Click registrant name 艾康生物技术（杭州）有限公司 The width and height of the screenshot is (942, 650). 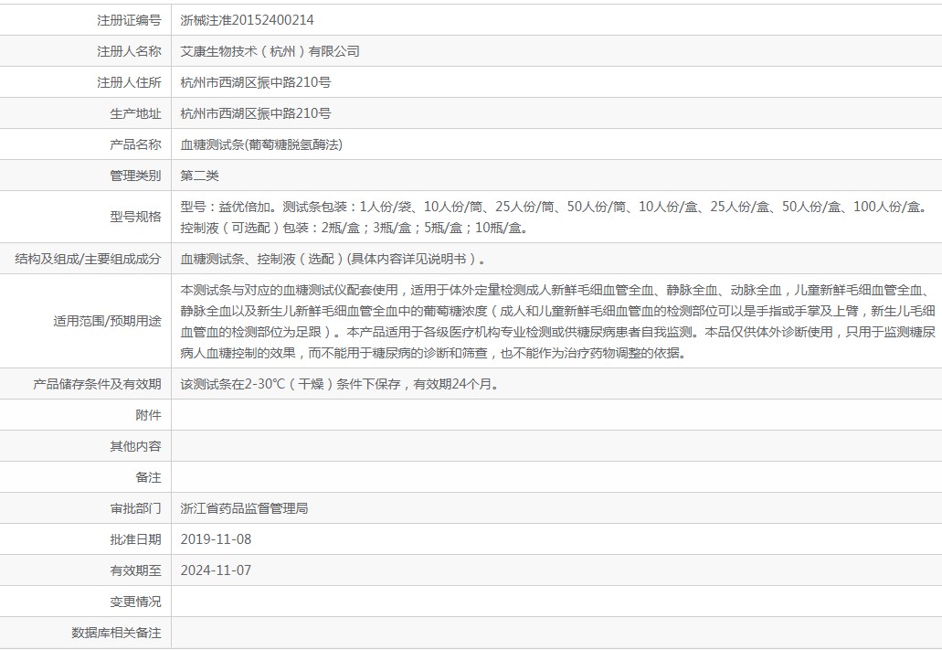270,51
